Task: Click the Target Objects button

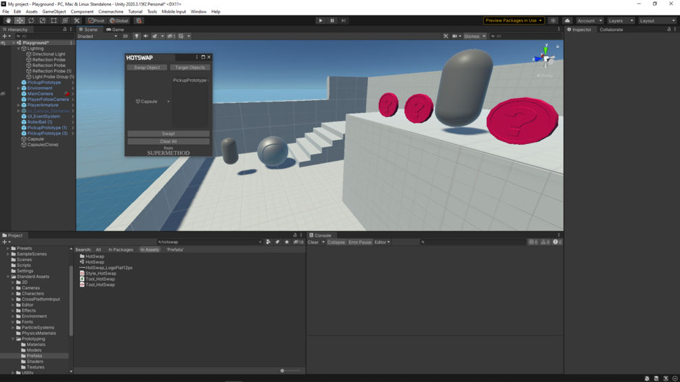Action: pyautogui.click(x=190, y=68)
